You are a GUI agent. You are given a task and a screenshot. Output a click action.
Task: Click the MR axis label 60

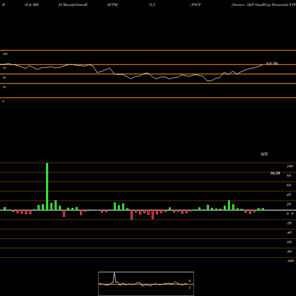click(x=289, y=185)
